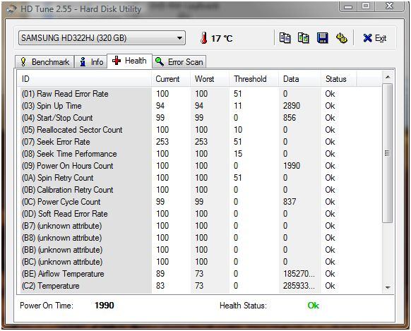Screen dimensions: 411x331
Task: Open options with the tools icon
Action: point(342,38)
